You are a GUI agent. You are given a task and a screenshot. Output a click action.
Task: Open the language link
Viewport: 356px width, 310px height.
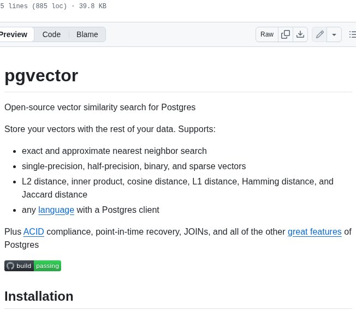click(x=56, y=210)
